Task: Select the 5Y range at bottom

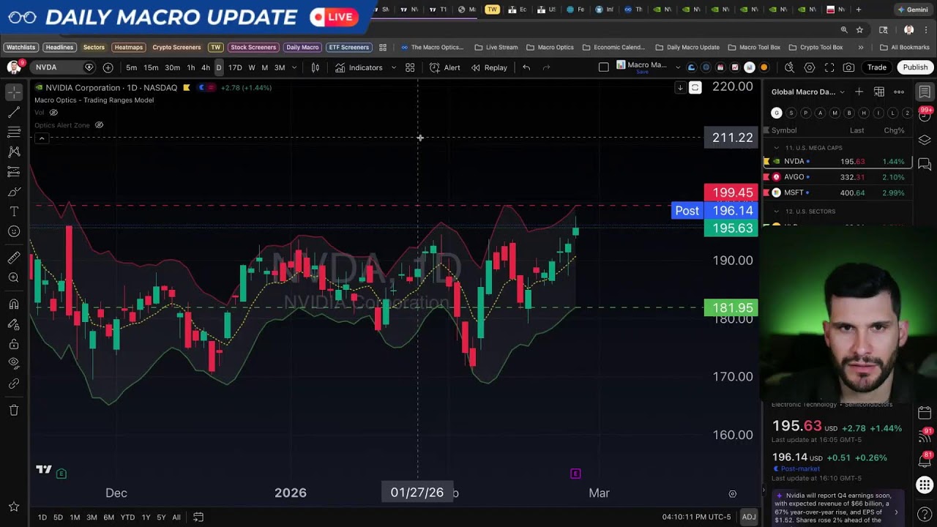Action: point(161,517)
